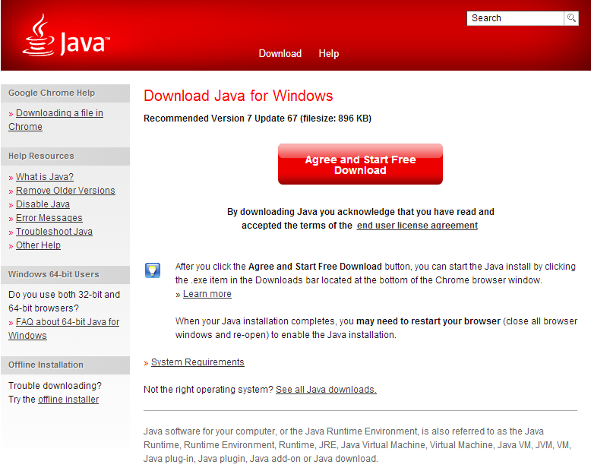The image size is (591, 474).
Task: Click the Recommended Version 7 Update 67 text
Action: click(x=258, y=118)
